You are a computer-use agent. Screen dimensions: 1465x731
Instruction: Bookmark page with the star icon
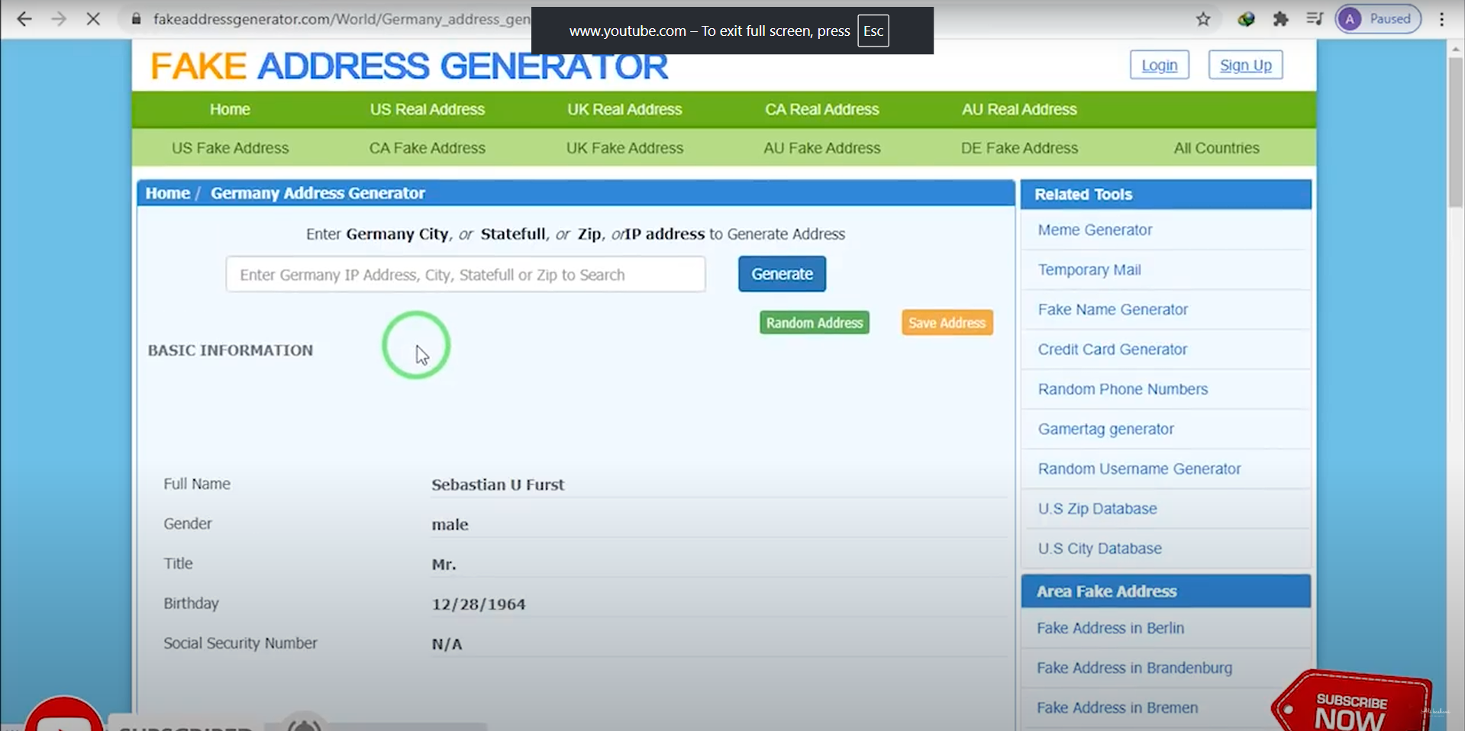point(1203,19)
